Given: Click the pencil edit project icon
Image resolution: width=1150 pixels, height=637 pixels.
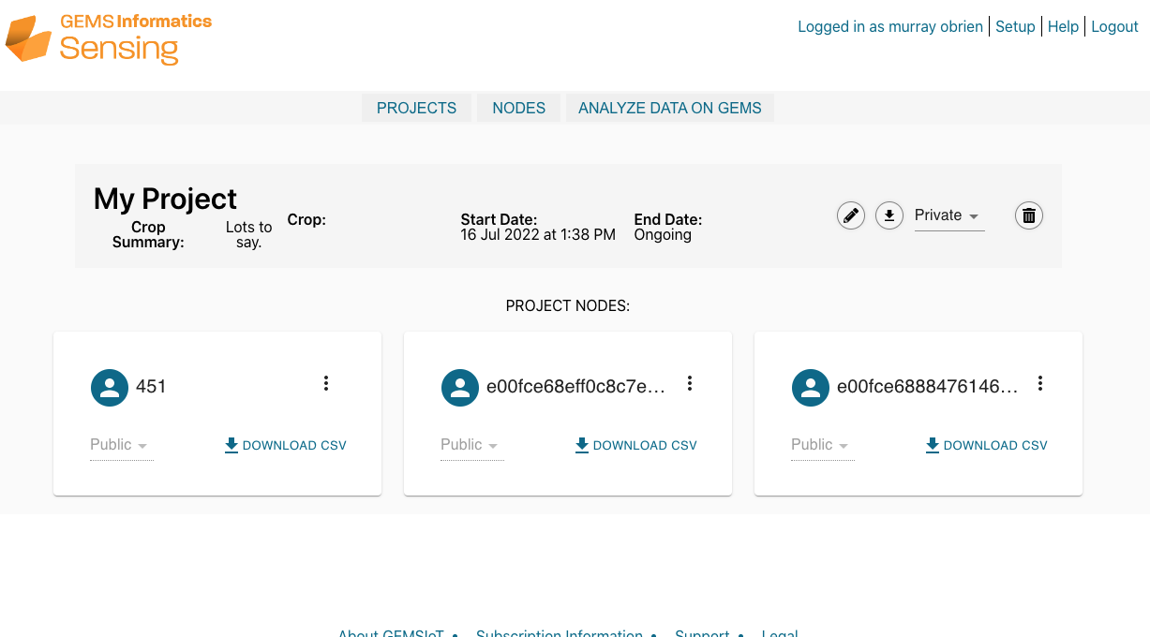Looking at the screenshot, I should coord(851,215).
